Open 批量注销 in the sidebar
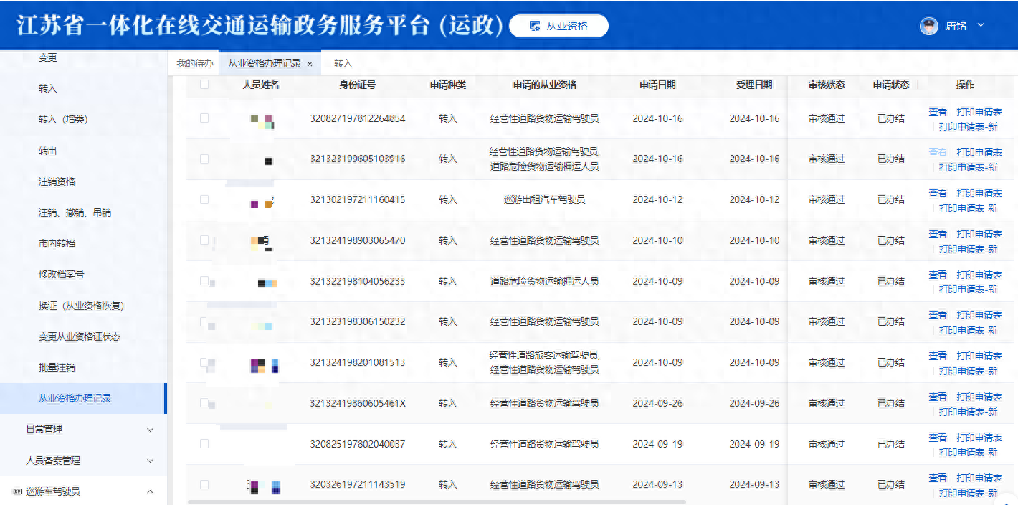The image size is (1018, 505). point(57,367)
